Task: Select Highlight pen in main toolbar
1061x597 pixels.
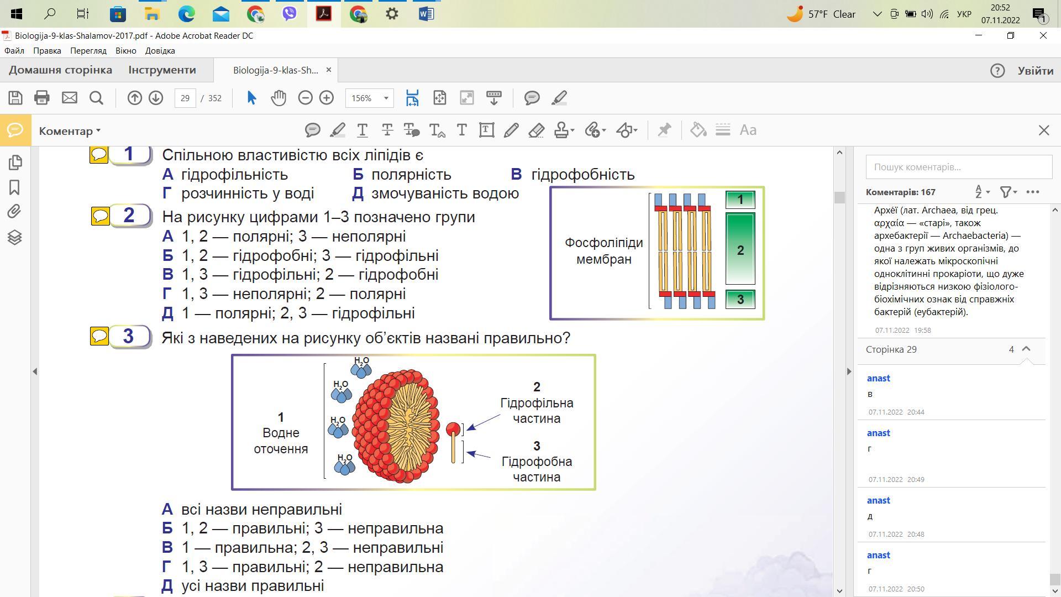Action: tap(559, 98)
